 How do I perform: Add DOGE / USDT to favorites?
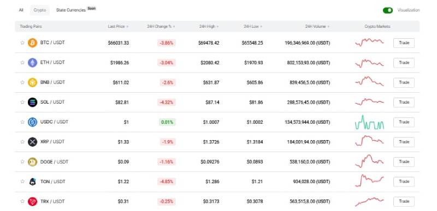coord(22,161)
